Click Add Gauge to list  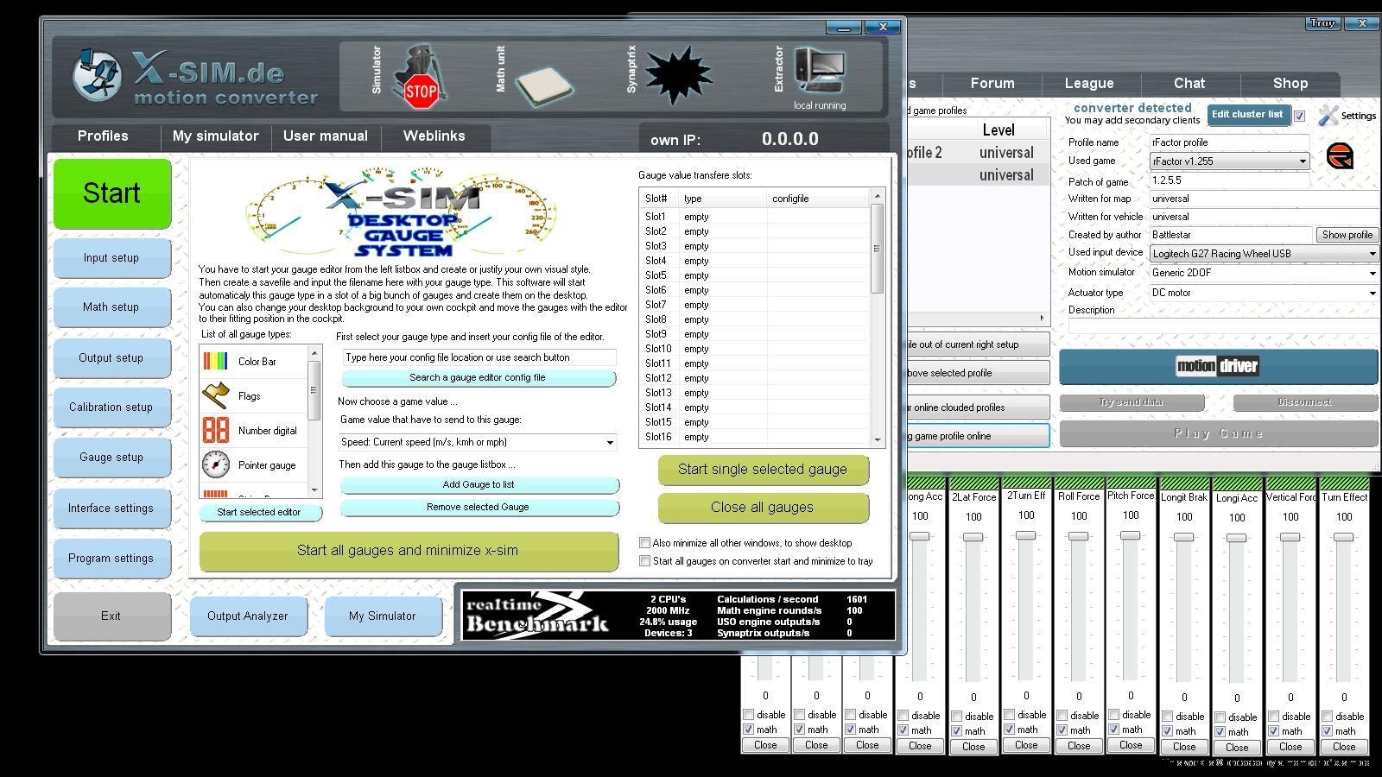pyautogui.click(x=479, y=485)
